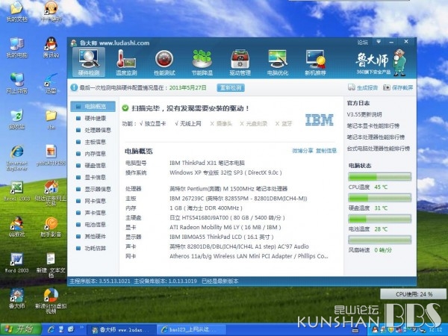Screen dimensions: 448x336
Task: Open 我的文档 desktop icon
Action: coord(16,11)
